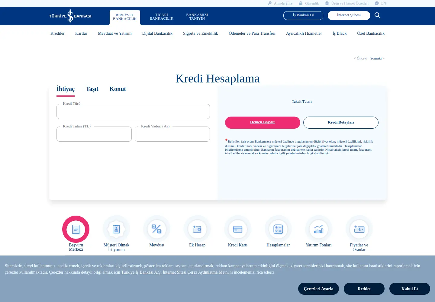Open Krediler menu
435x302 pixels.
57,34
